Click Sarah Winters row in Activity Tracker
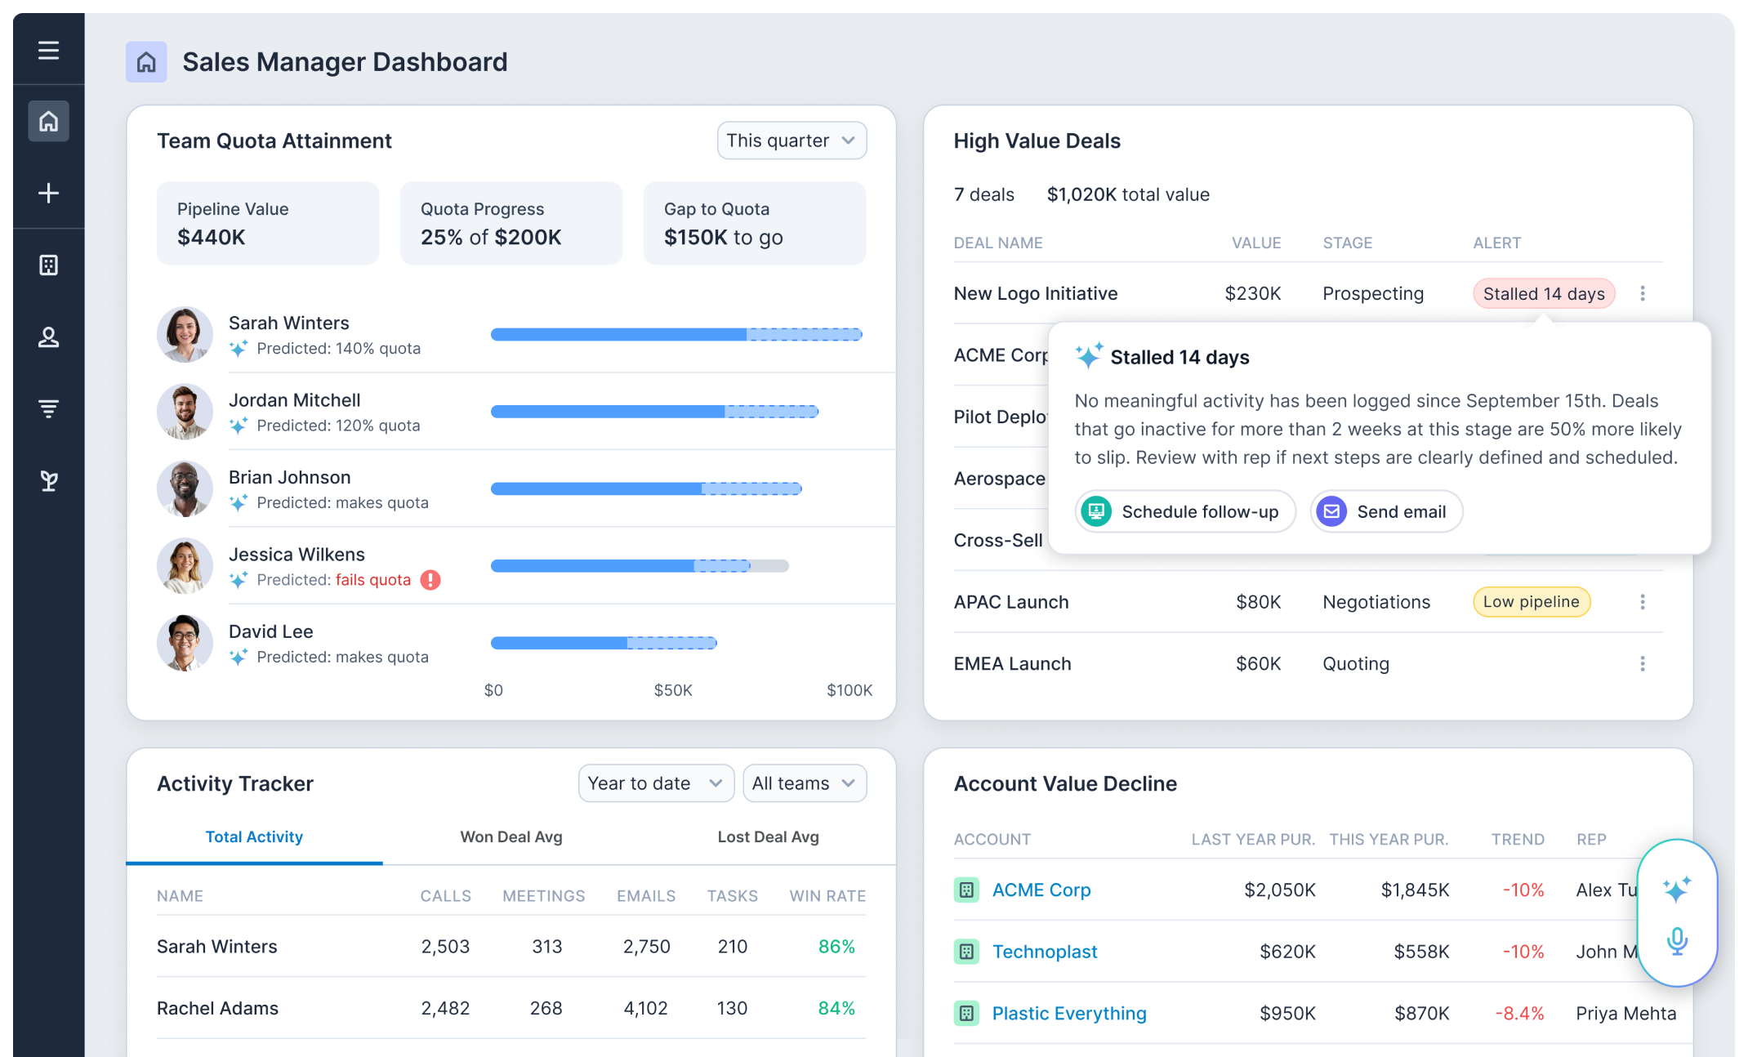Viewport: 1748px width, 1057px height. tap(511, 946)
